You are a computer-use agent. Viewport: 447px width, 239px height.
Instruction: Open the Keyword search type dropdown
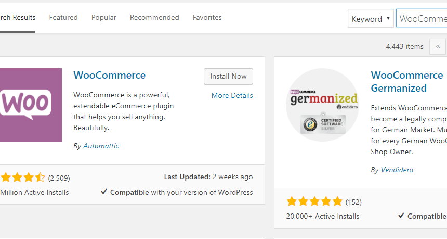[x=371, y=19]
